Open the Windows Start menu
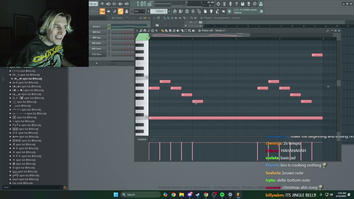 (116, 195)
